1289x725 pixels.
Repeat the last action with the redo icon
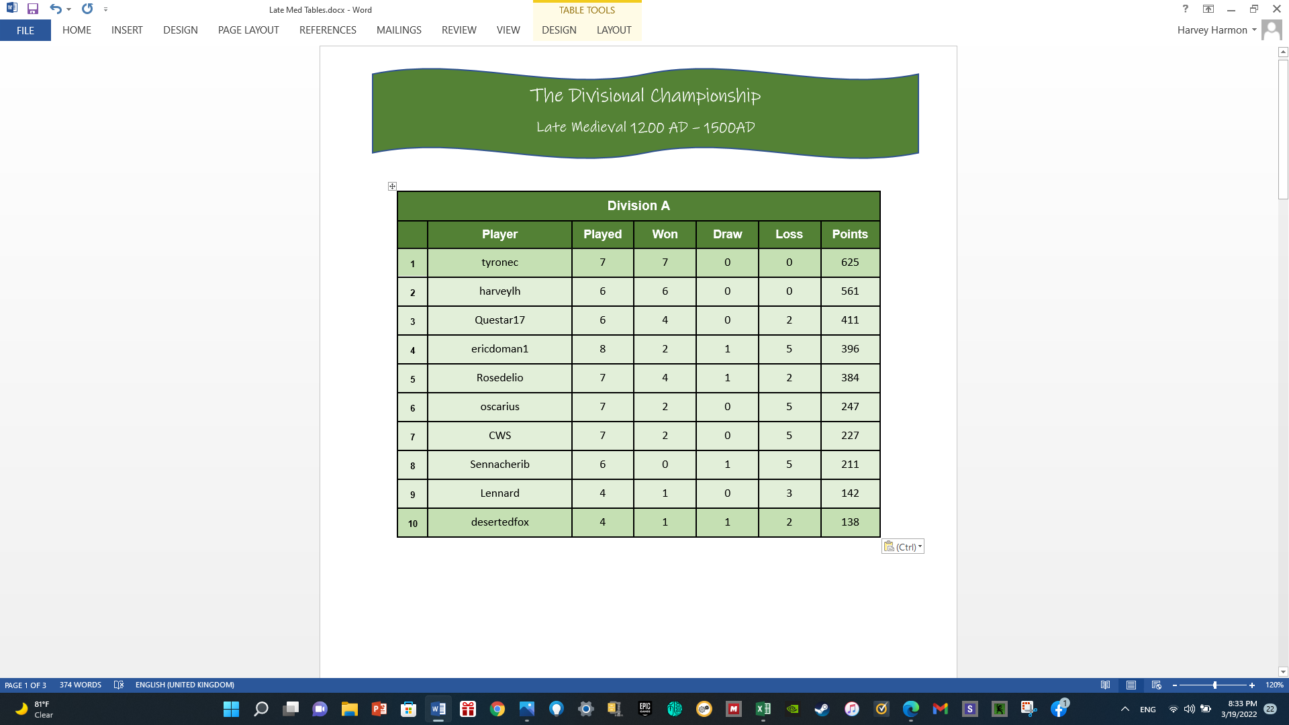click(87, 9)
